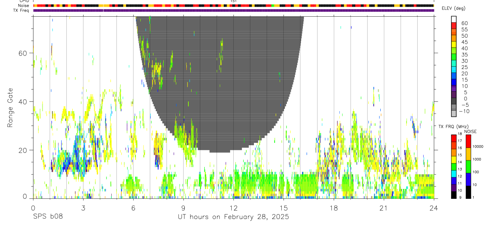Click the NOISE legend label '100'

click(476, 172)
